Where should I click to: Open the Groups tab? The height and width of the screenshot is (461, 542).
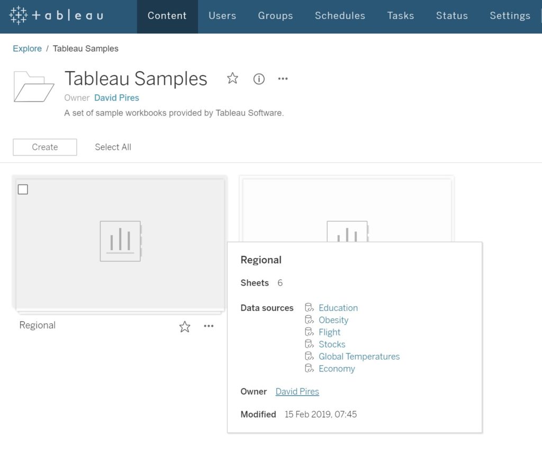275,16
